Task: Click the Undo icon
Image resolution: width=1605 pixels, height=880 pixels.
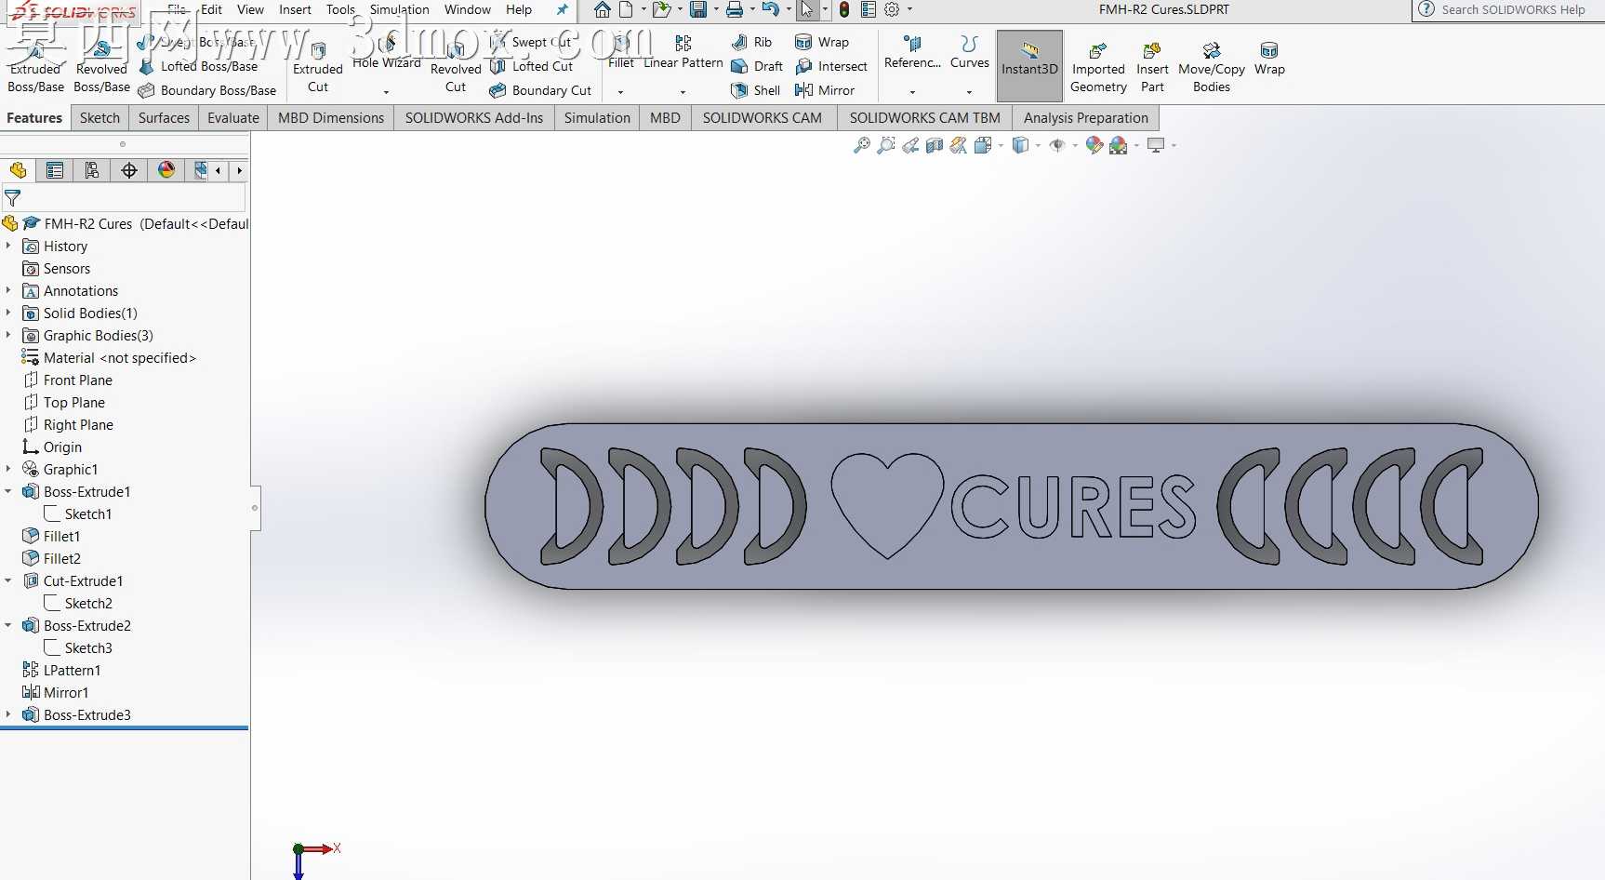Action: click(x=770, y=10)
